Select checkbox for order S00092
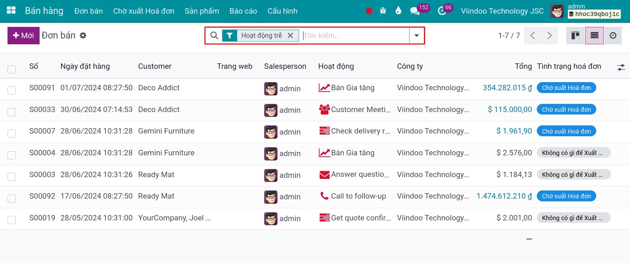This screenshot has height=263, width=630. pyautogui.click(x=12, y=198)
